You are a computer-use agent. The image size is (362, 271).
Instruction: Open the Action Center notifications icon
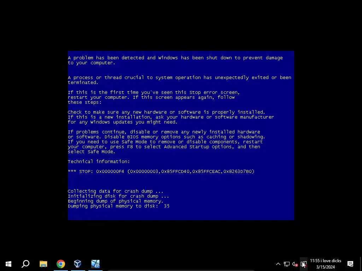coord(350,264)
